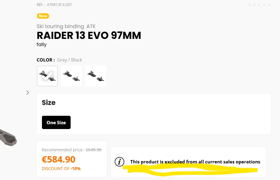Click the REF ATKR13F.X.097 reference code
The width and height of the screenshot is (280, 180).
(54, 5)
